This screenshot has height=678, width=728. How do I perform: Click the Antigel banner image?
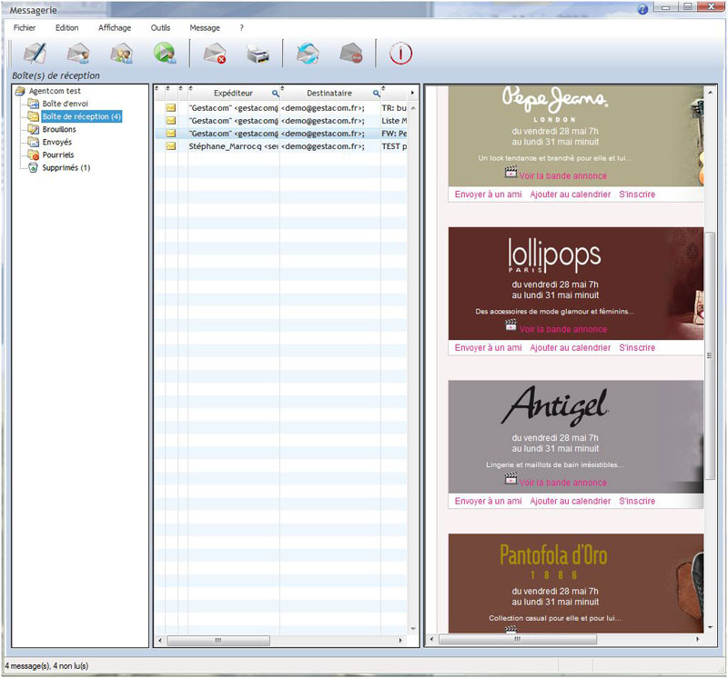click(576, 437)
